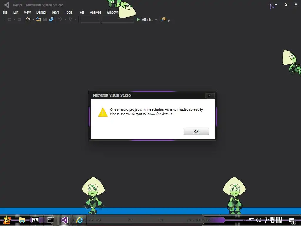Open the Action Center notifications icon
Screen dimensions: 301x226
(x=292, y=221)
